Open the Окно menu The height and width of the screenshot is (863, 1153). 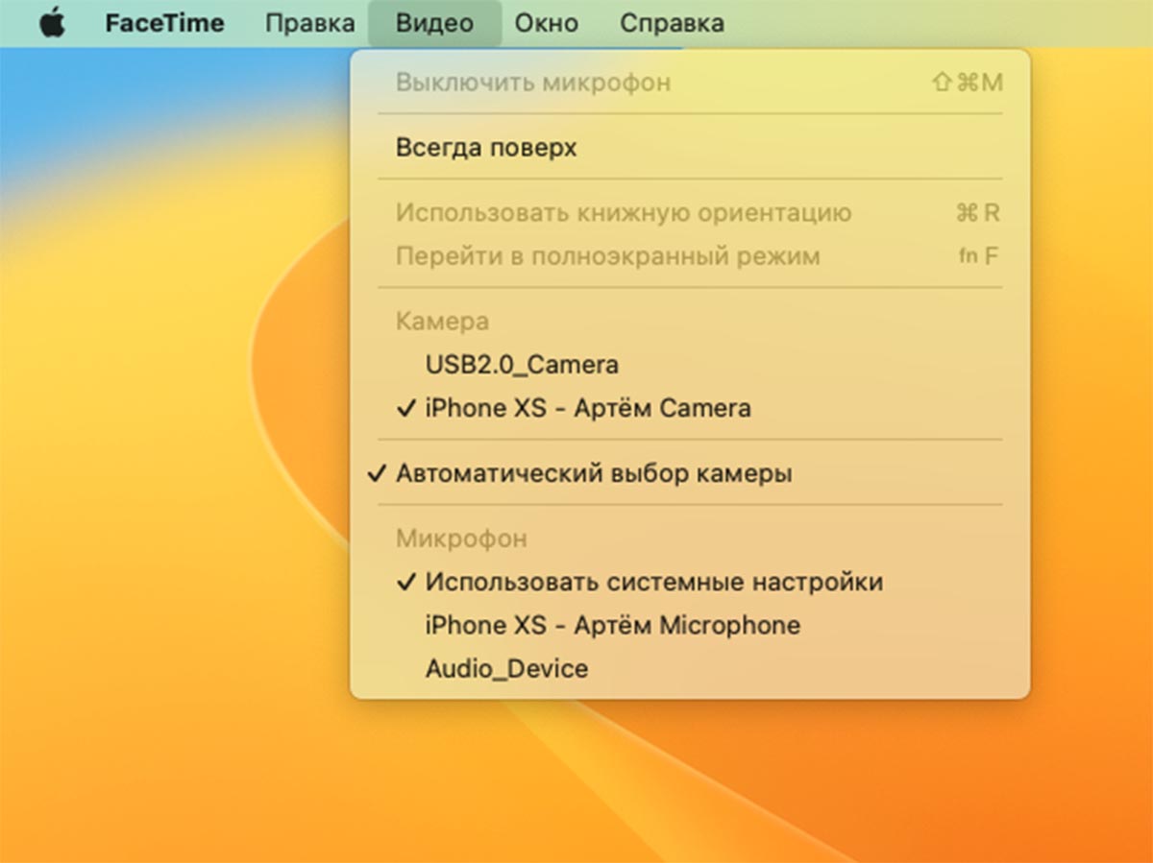tap(547, 23)
